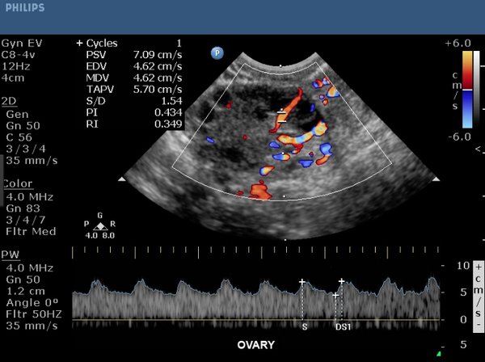Image resolution: width=485 pixels, height=362 pixels.
Task: Click the green triangle in bottom corner
Action: pos(439,353)
